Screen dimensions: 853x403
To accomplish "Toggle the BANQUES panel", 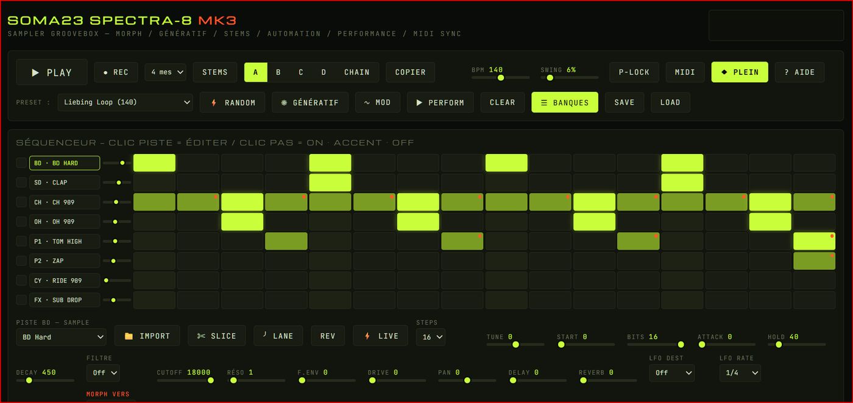I will point(565,102).
